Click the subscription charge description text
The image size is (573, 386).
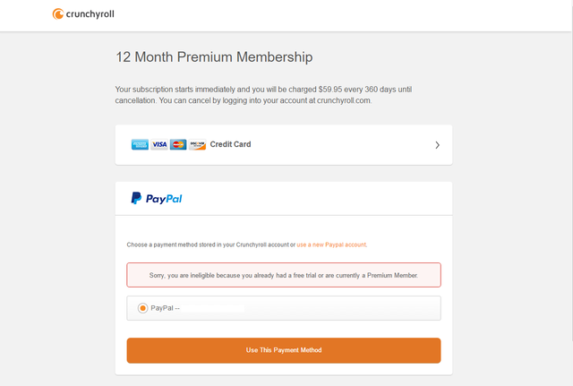click(263, 95)
